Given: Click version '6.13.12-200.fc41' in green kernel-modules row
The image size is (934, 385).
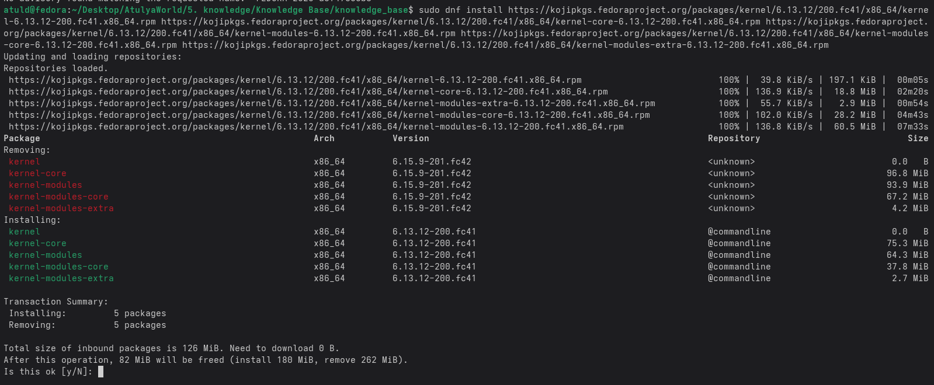Looking at the screenshot, I should click(434, 255).
